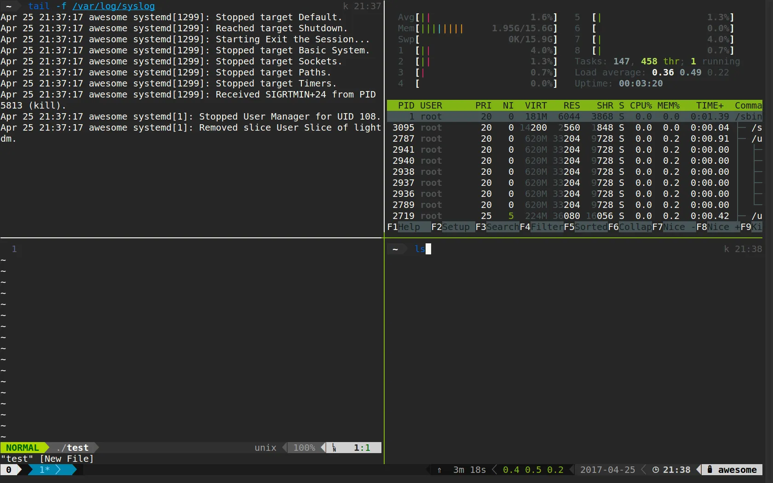This screenshot has width=773, height=483.
Task: Select htop process row PID 2787
Action: 575,138
